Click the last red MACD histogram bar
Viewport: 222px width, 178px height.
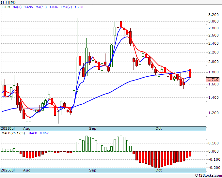190,154
